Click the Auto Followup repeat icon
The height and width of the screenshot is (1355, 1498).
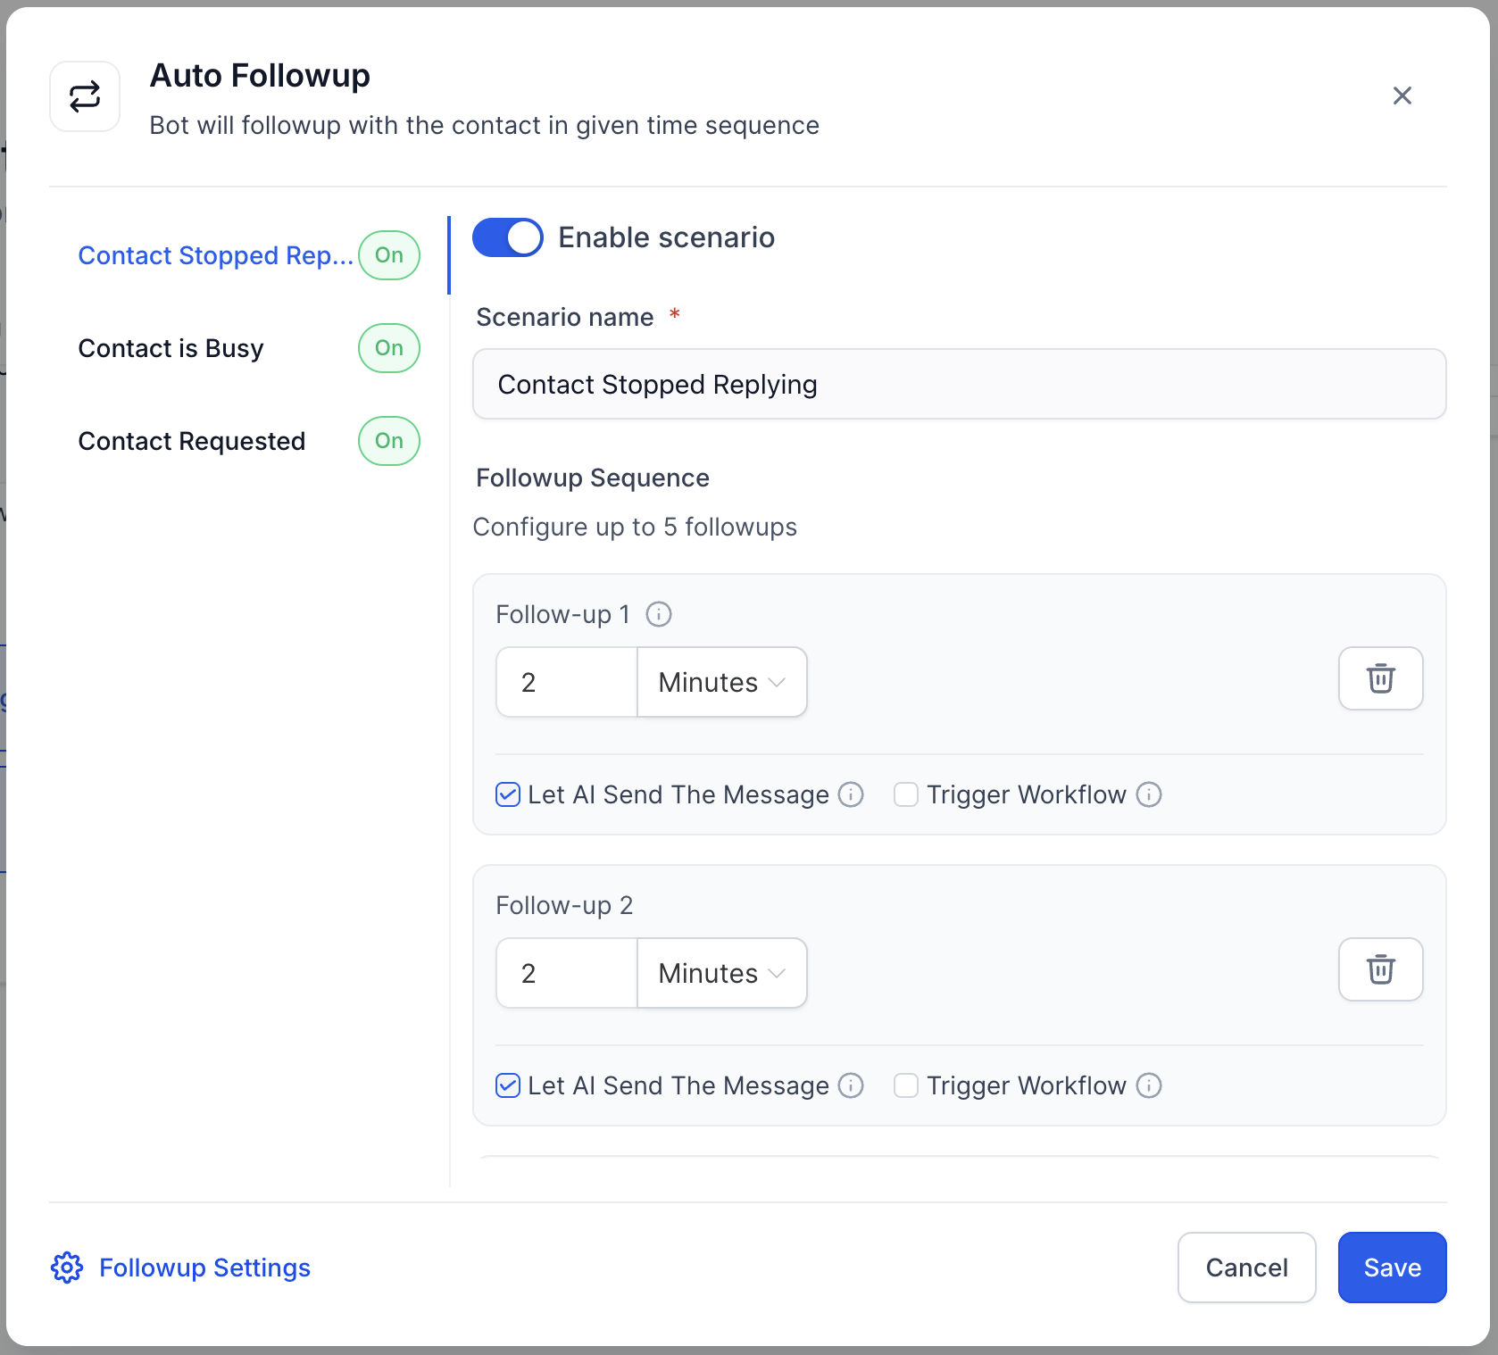(84, 96)
